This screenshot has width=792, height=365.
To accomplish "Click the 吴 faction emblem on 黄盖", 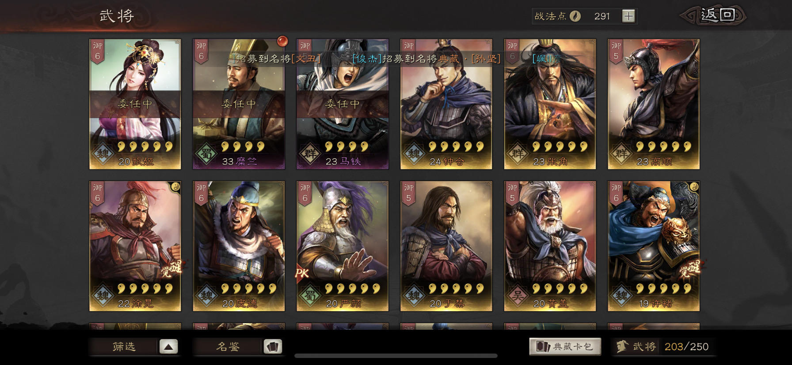I will [517, 295].
